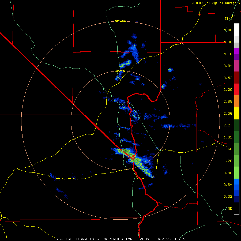Pick the medium green swatch near 1.60
This screenshot has width=241, height=241.
tap(236, 149)
